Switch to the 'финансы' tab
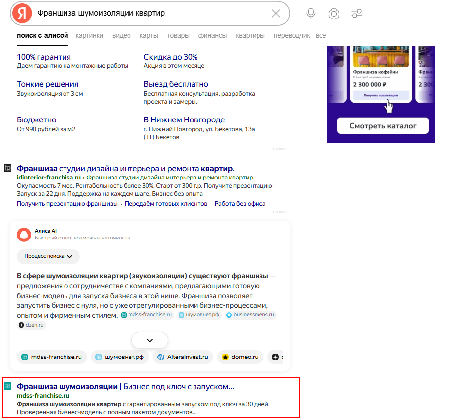452x418 pixels. click(x=212, y=35)
